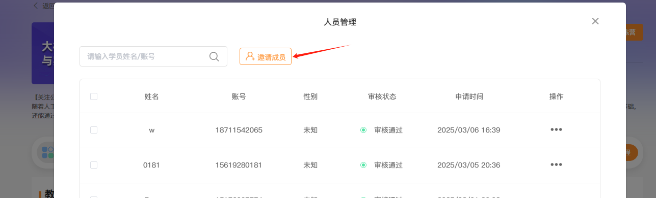Close the 人员管理 dialog
Image resolution: width=656 pixels, height=198 pixels.
[595, 21]
